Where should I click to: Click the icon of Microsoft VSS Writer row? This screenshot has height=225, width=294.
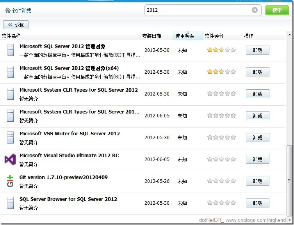coord(10,137)
